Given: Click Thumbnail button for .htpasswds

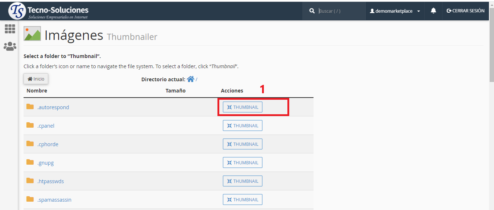Looking at the screenshot, I should [242, 181].
